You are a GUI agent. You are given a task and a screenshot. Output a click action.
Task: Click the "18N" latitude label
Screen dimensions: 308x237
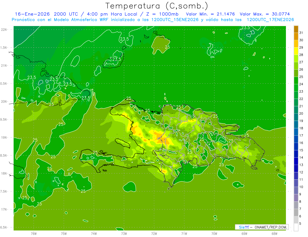pos(4,174)
